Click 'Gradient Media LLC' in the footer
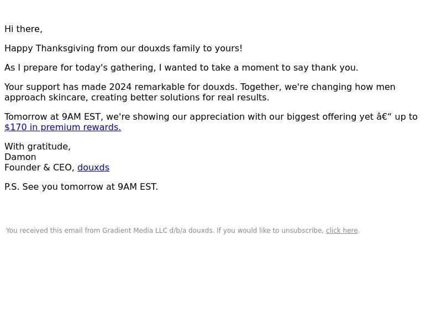 pos(135,231)
